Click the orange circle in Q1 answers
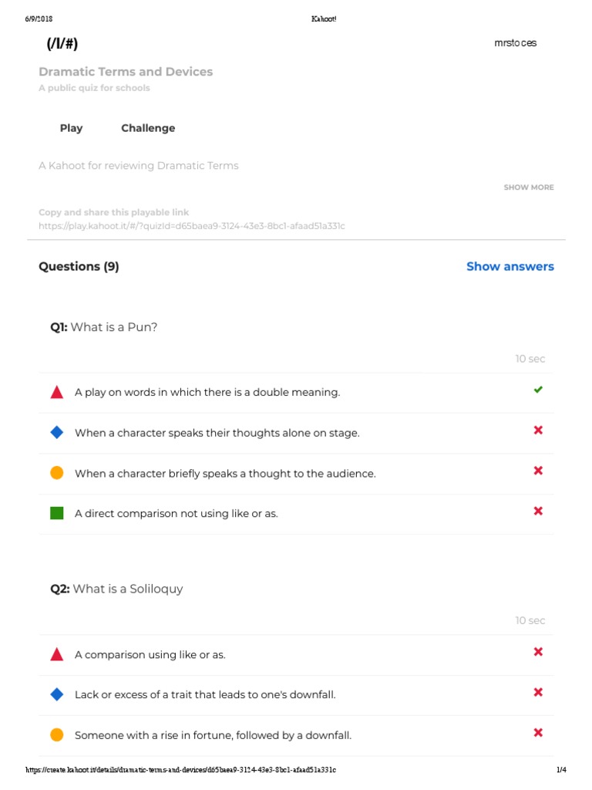The width and height of the screenshot is (592, 790). pos(56,473)
